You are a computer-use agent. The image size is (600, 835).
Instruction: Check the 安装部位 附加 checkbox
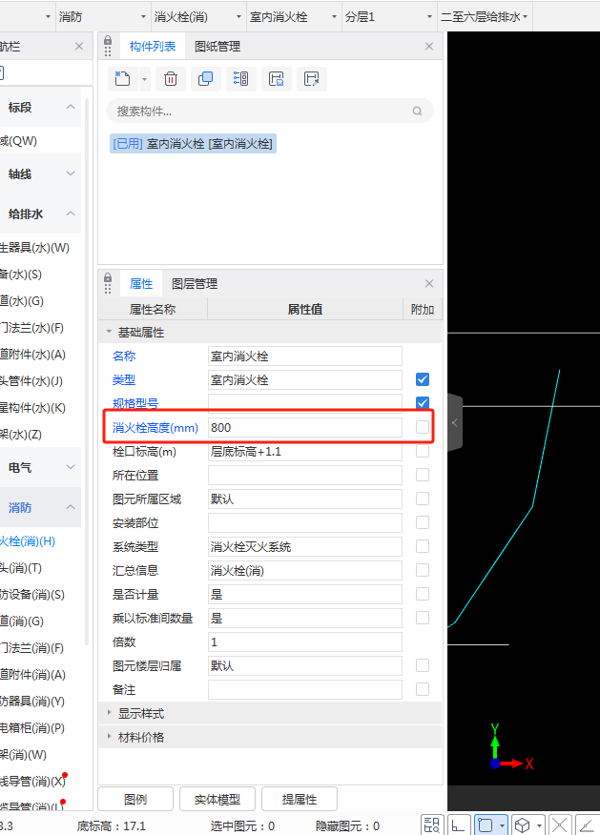point(423,522)
